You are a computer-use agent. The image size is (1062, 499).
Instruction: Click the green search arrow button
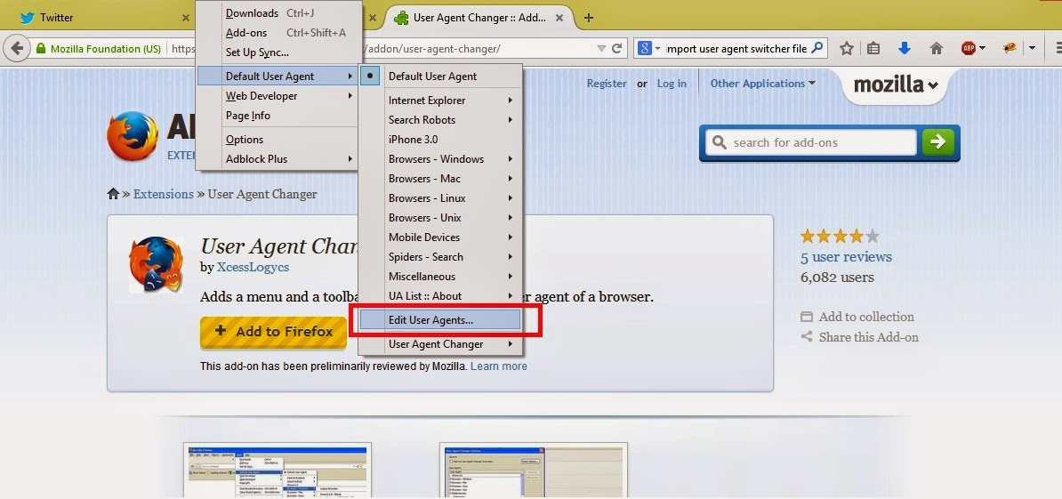click(938, 142)
